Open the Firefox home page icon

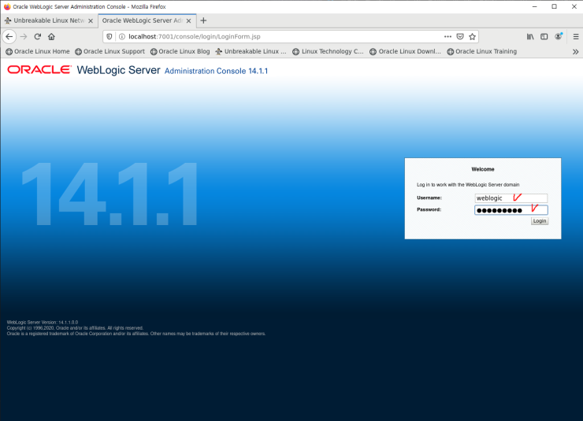51,36
